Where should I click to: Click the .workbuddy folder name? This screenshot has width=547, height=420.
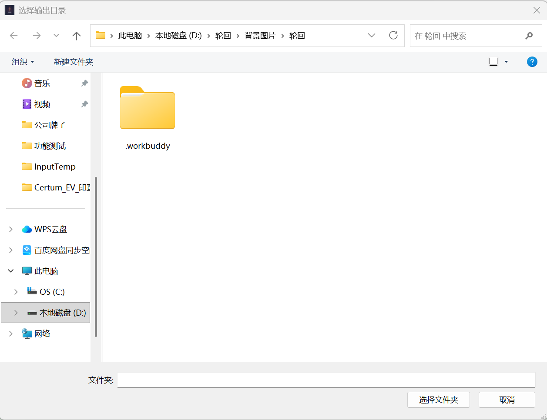(148, 146)
